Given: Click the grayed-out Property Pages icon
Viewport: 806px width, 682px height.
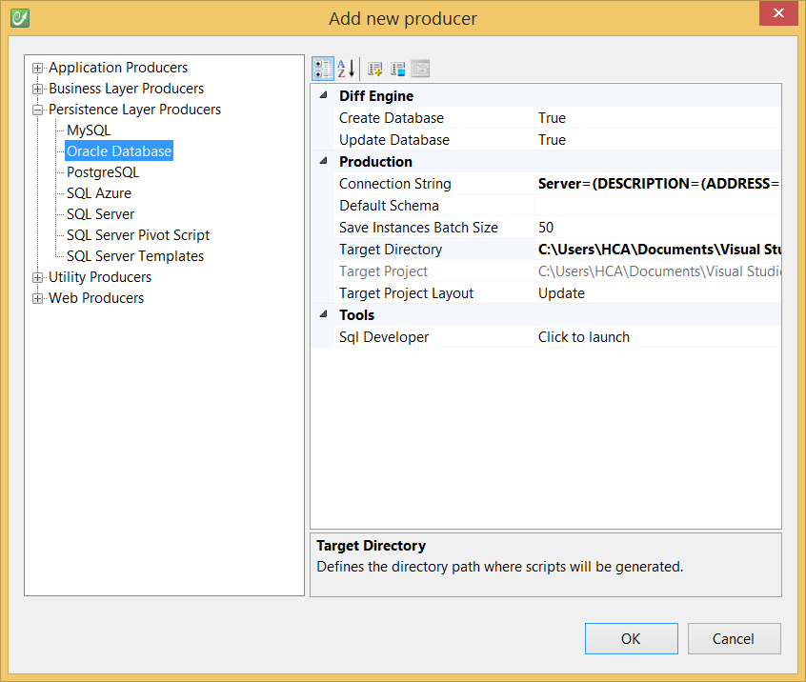Looking at the screenshot, I should (420, 69).
